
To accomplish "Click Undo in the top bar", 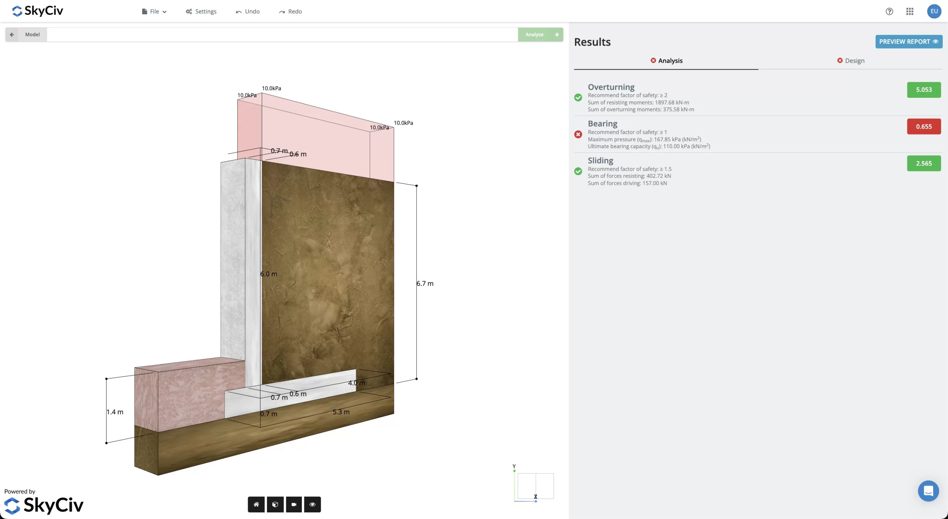I will [x=248, y=11].
